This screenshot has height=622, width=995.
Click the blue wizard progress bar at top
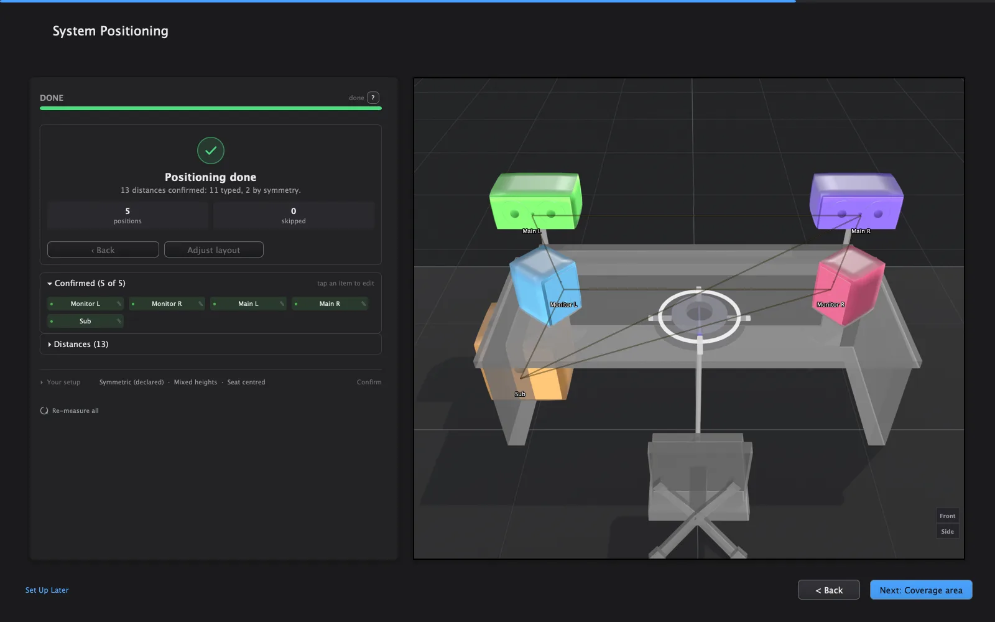coord(398,1)
